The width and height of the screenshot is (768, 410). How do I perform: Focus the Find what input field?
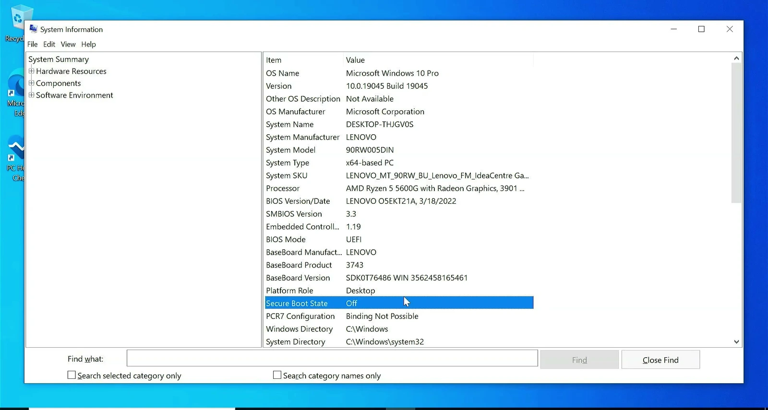[332, 358]
